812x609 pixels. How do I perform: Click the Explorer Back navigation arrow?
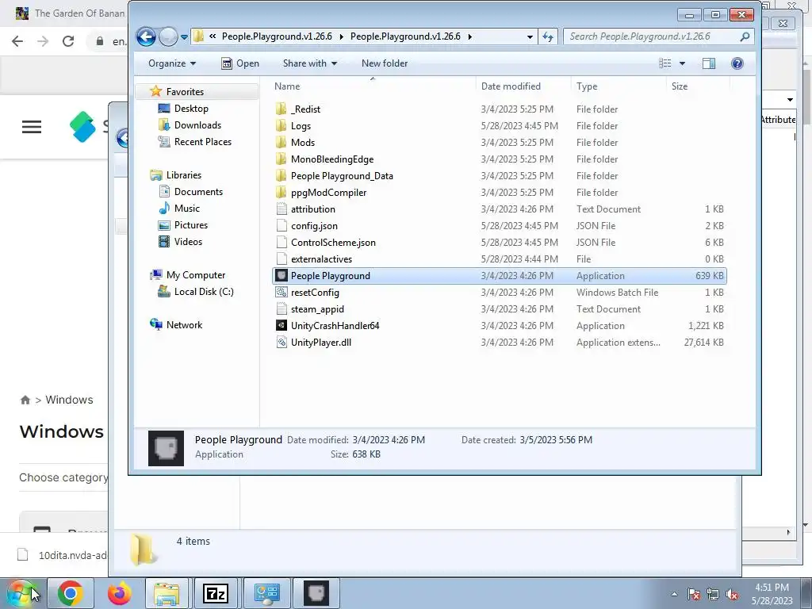(x=146, y=36)
